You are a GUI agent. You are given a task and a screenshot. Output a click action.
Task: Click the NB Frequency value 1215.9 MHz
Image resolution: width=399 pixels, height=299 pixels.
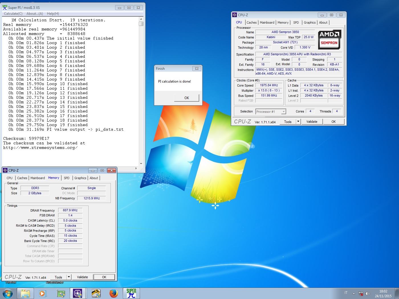(91, 198)
